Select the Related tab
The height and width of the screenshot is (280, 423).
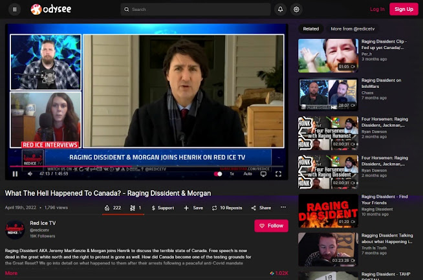click(x=310, y=29)
